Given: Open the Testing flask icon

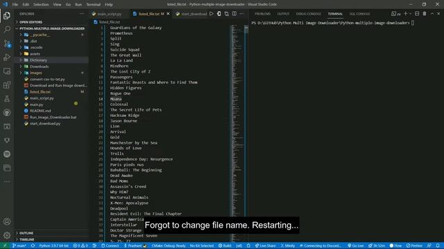Looking at the screenshot, I should tap(7, 98).
